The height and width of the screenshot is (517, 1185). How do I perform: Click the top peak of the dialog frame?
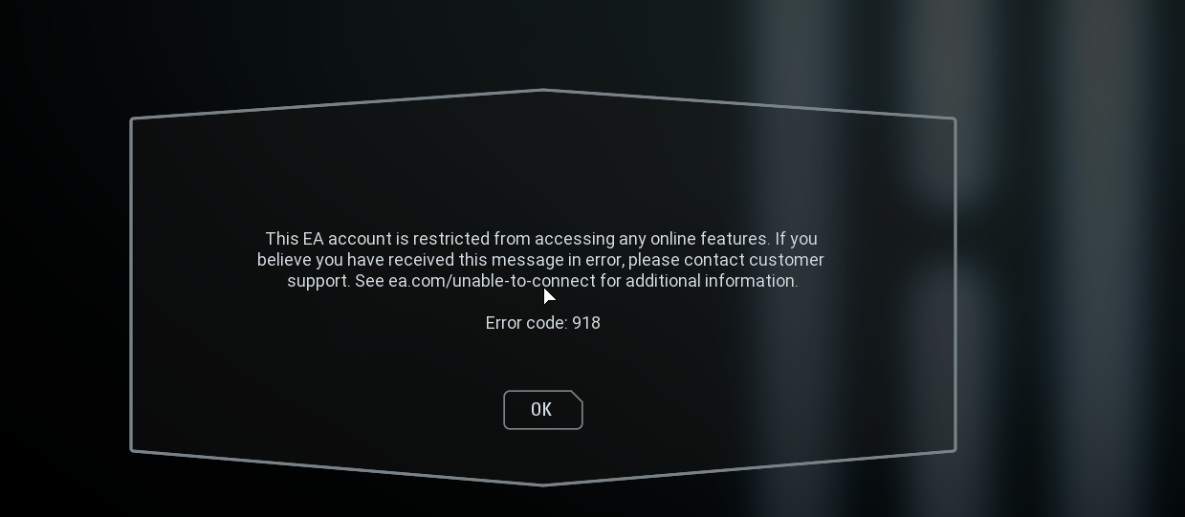coord(542,90)
